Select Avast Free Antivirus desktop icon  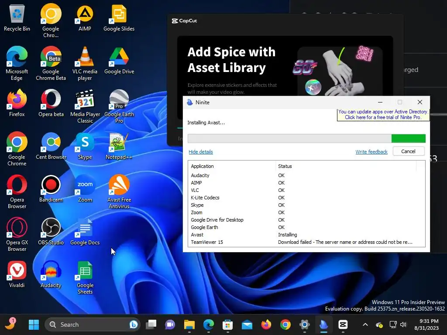tap(119, 192)
